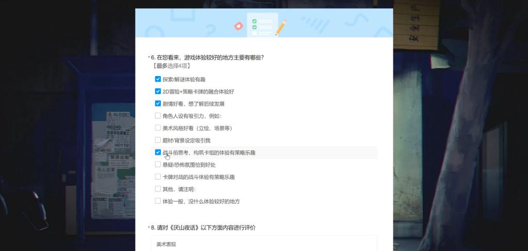Check the 其他，请注明 option

158,189
